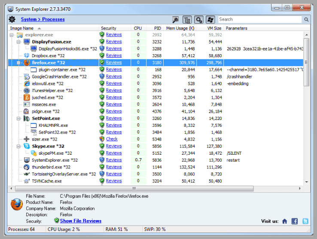Toggle the process tree view icon
This screenshot has height=239, width=317.
point(187,19)
